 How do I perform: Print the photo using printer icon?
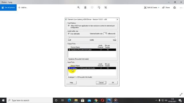coord(175,7)
